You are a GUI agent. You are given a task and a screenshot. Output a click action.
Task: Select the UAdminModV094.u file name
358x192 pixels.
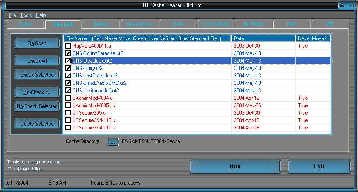click(x=92, y=98)
